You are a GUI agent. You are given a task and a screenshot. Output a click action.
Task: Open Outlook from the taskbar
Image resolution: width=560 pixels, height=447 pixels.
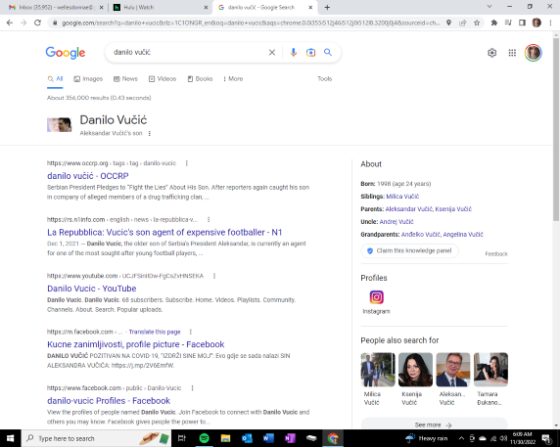pos(247,438)
